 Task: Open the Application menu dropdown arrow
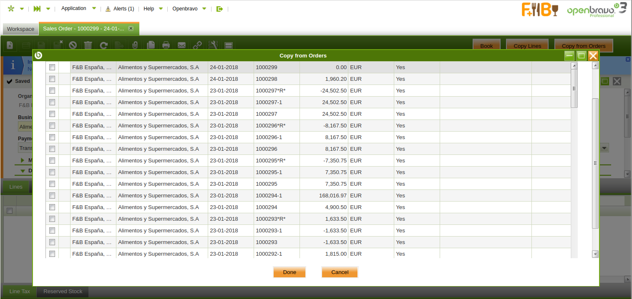click(x=94, y=8)
